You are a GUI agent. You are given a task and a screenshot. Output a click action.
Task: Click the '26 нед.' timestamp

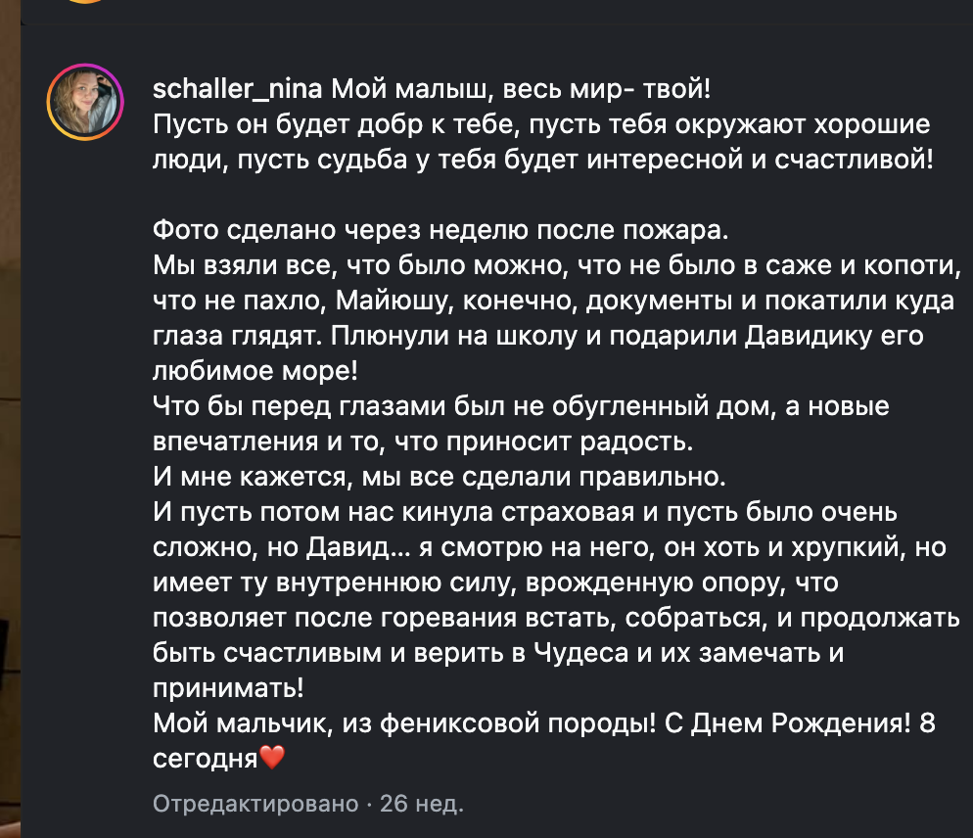pos(422,804)
